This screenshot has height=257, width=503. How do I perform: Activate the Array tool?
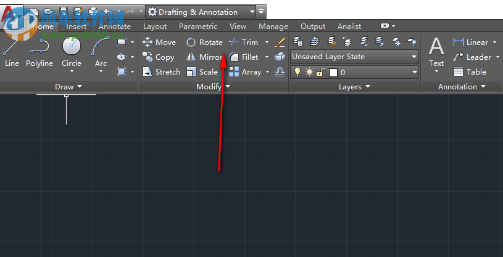coord(245,71)
